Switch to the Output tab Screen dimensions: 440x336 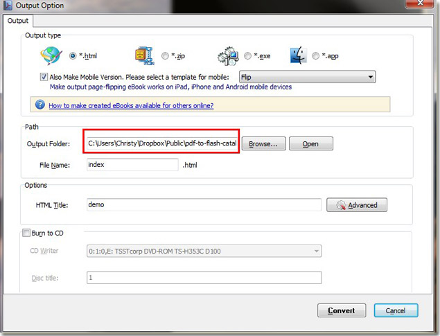[x=18, y=21]
